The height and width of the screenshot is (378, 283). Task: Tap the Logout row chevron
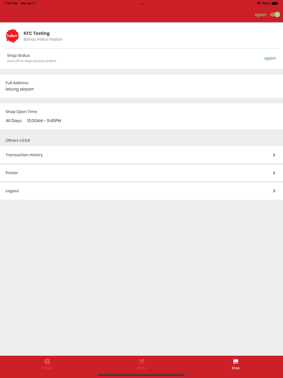coord(274,191)
